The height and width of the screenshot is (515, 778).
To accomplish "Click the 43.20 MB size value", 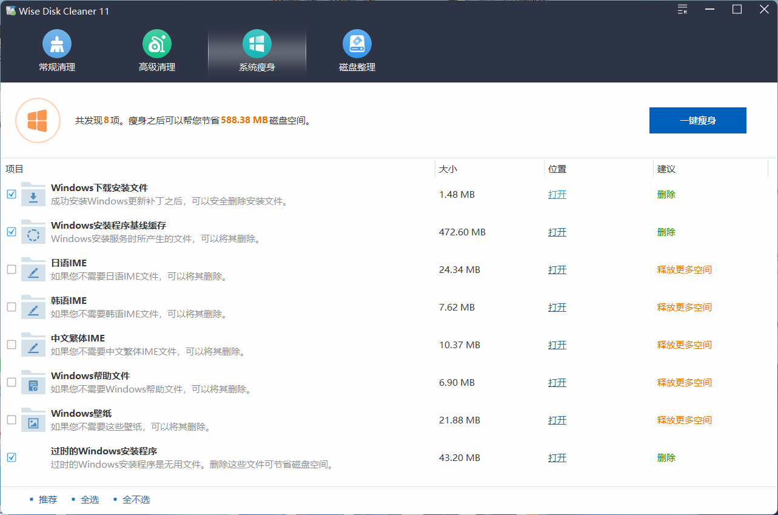I will click(460, 458).
